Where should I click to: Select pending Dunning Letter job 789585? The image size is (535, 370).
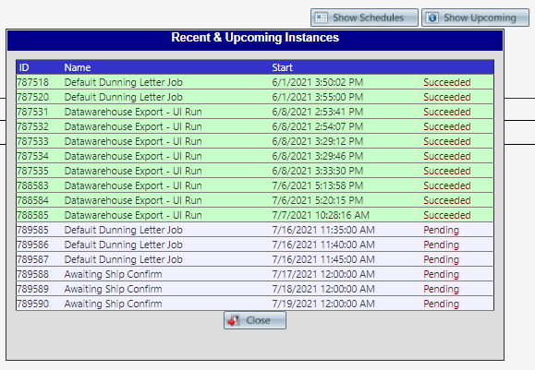(x=255, y=230)
